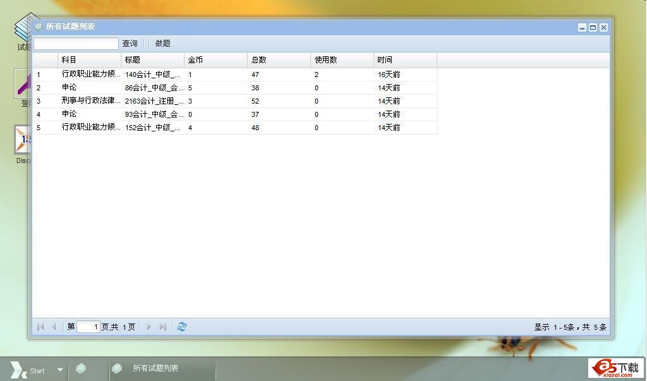This screenshot has width=647, height=381.
Task: Maximize the 所有试题列表 window
Action: click(593, 28)
